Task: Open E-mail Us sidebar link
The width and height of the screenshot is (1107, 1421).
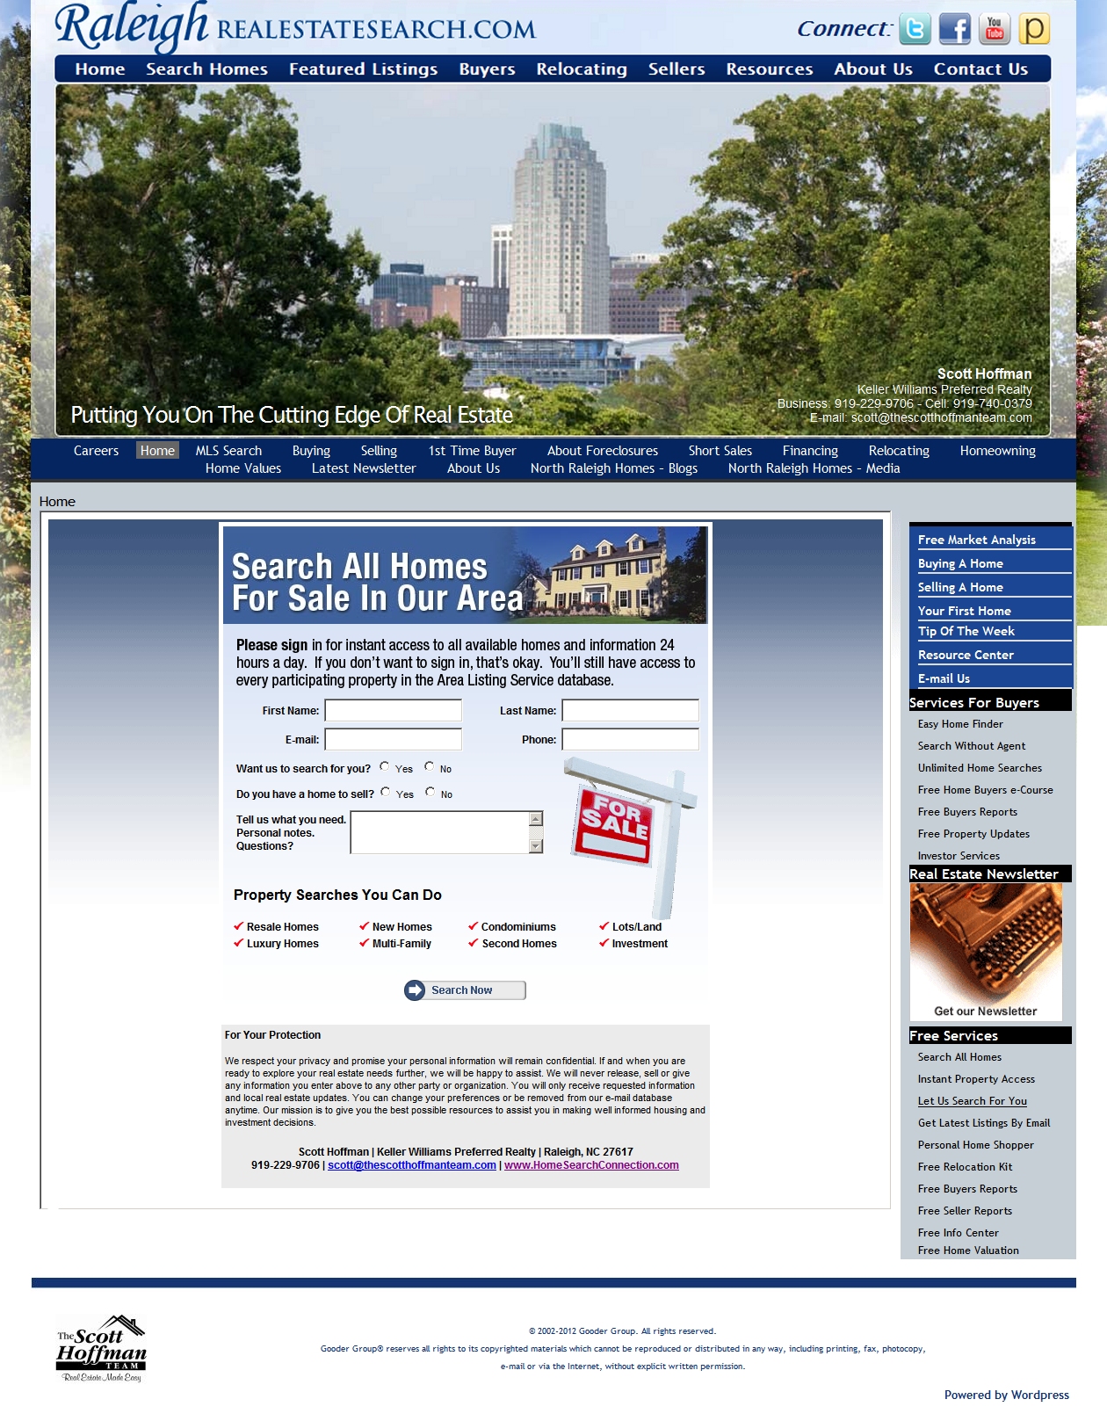Action: pyautogui.click(x=944, y=678)
